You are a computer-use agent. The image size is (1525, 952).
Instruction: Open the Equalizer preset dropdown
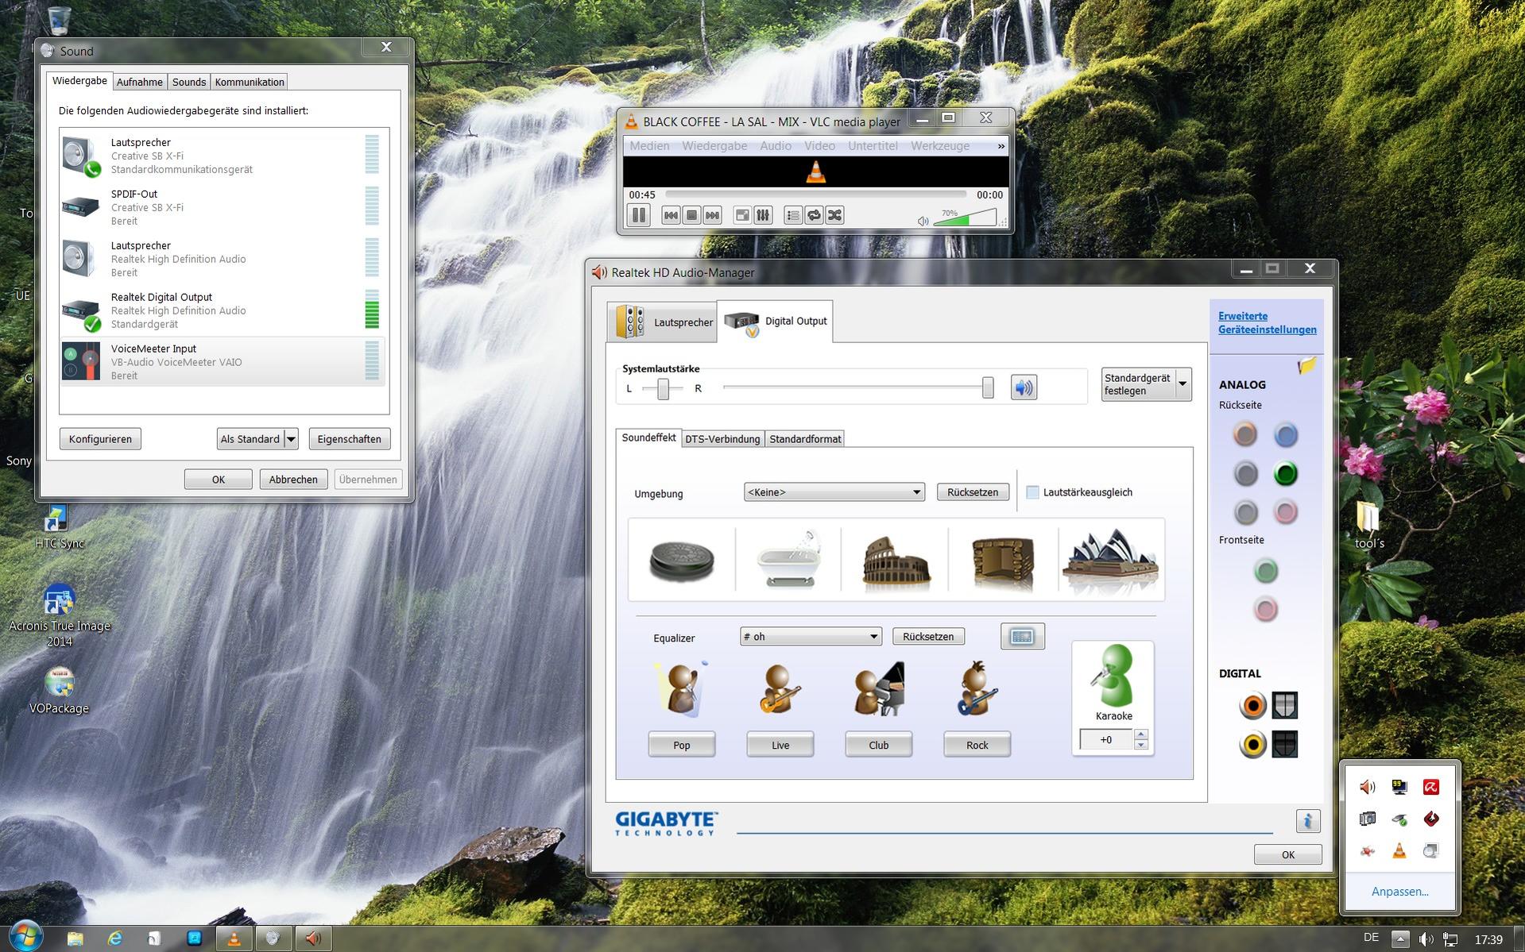click(x=811, y=637)
